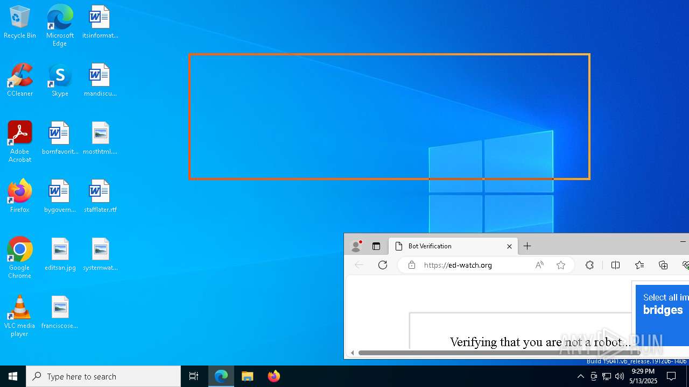Screen dimensions: 689x387
Task: Launch Adobe Acrobat from the desktop
Action: point(20,142)
